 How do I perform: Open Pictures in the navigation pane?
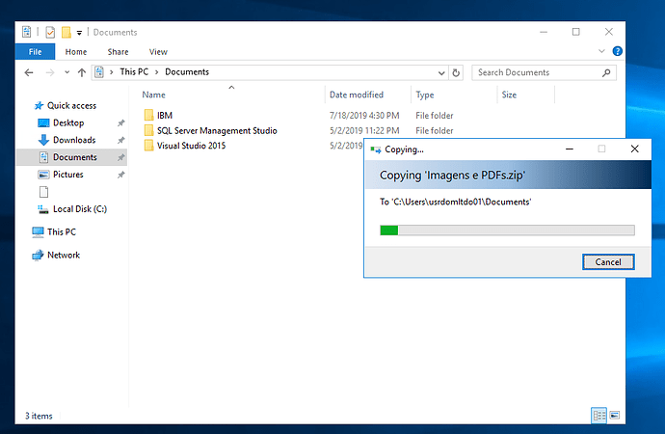click(67, 175)
